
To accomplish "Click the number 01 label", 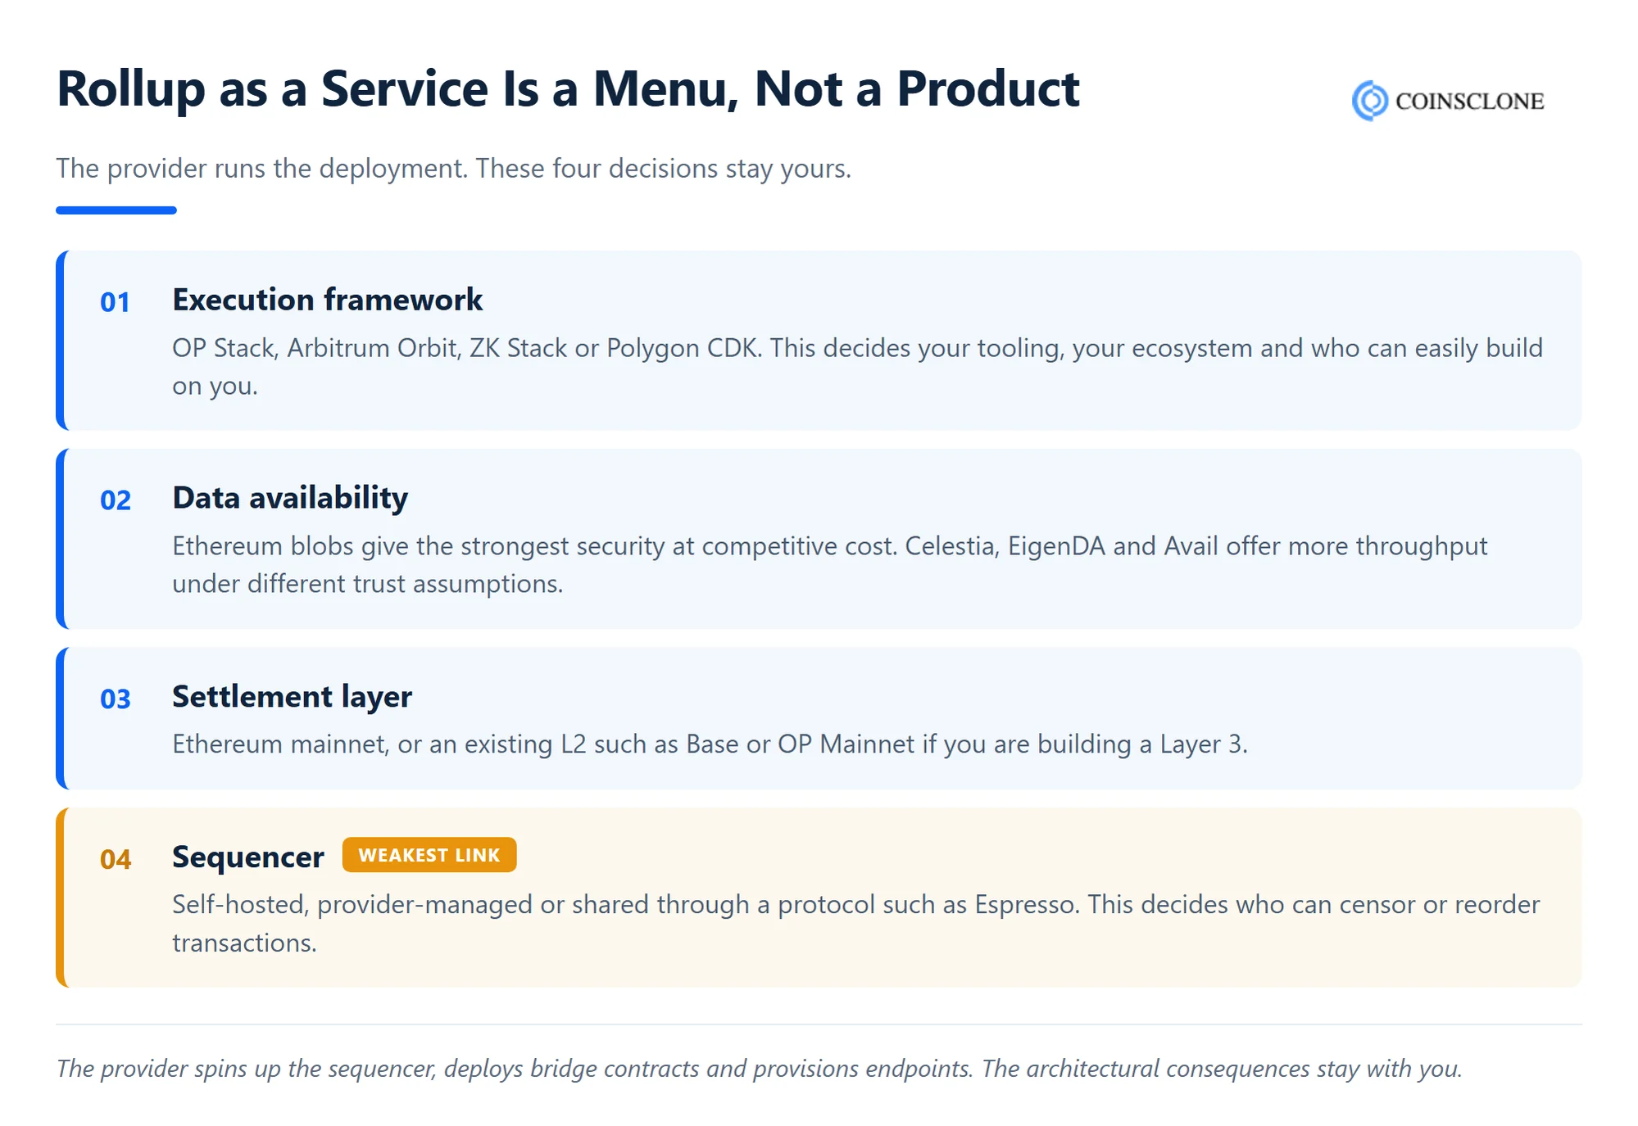I will pos(116,302).
